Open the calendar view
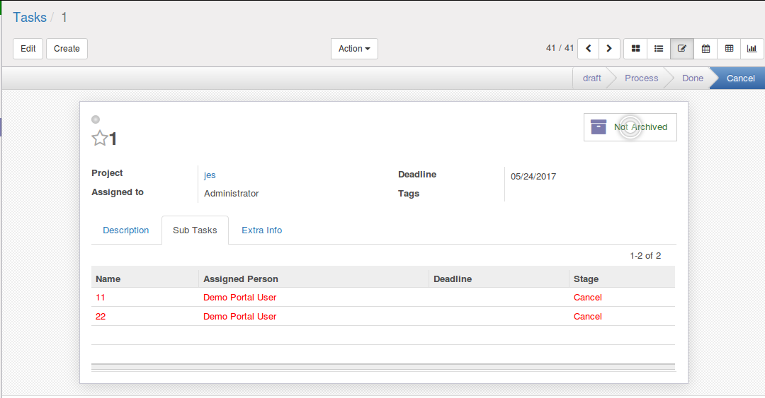 [x=705, y=49]
